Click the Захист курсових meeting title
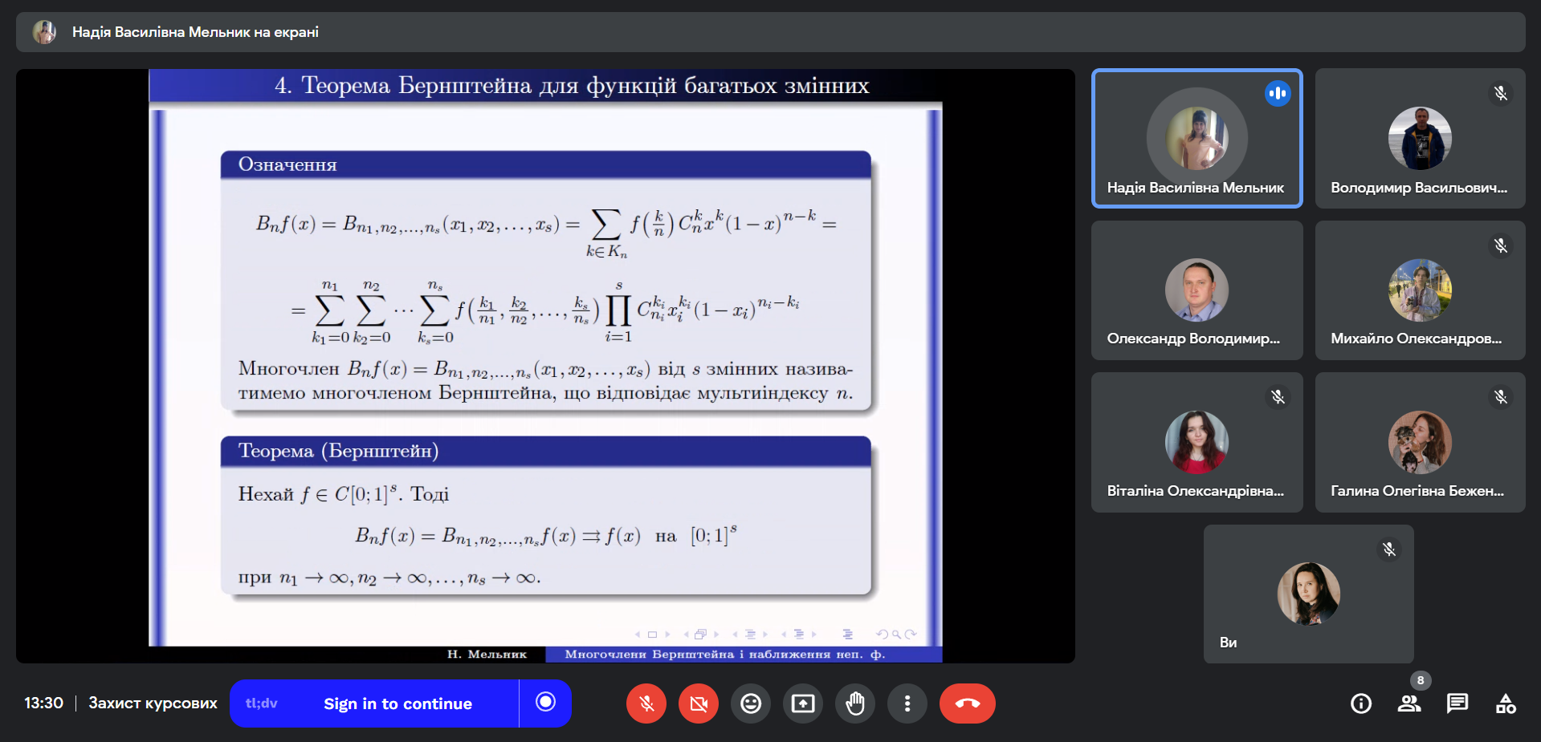Image resolution: width=1541 pixels, height=742 pixels. point(153,703)
